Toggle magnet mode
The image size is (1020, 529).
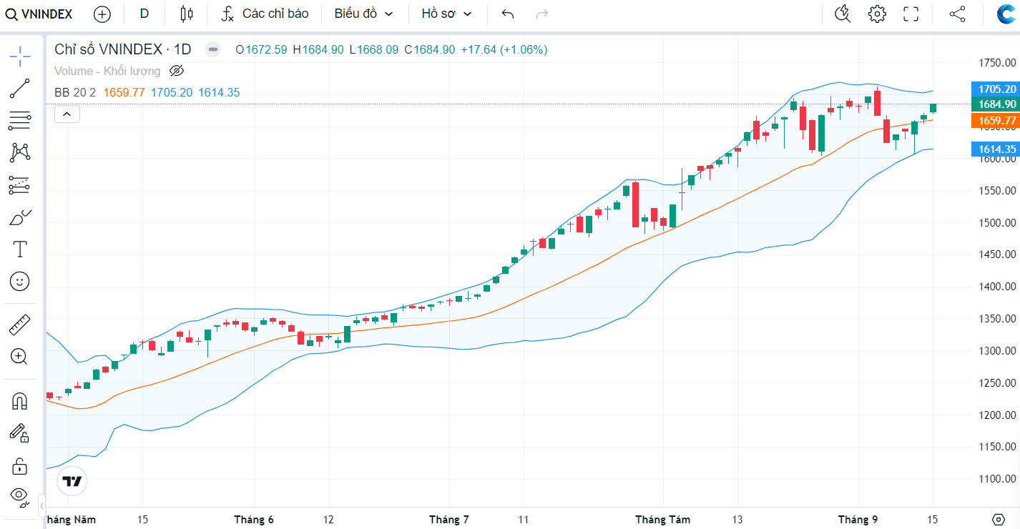20,401
